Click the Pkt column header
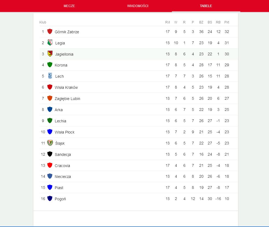Screen dimensions: 269x227 click(227, 22)
